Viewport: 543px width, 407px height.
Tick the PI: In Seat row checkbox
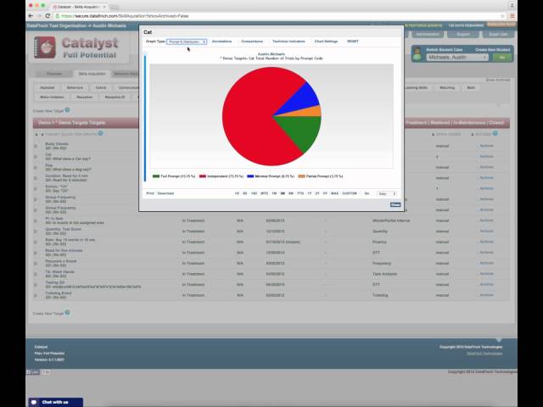click(x=36, y=220)
